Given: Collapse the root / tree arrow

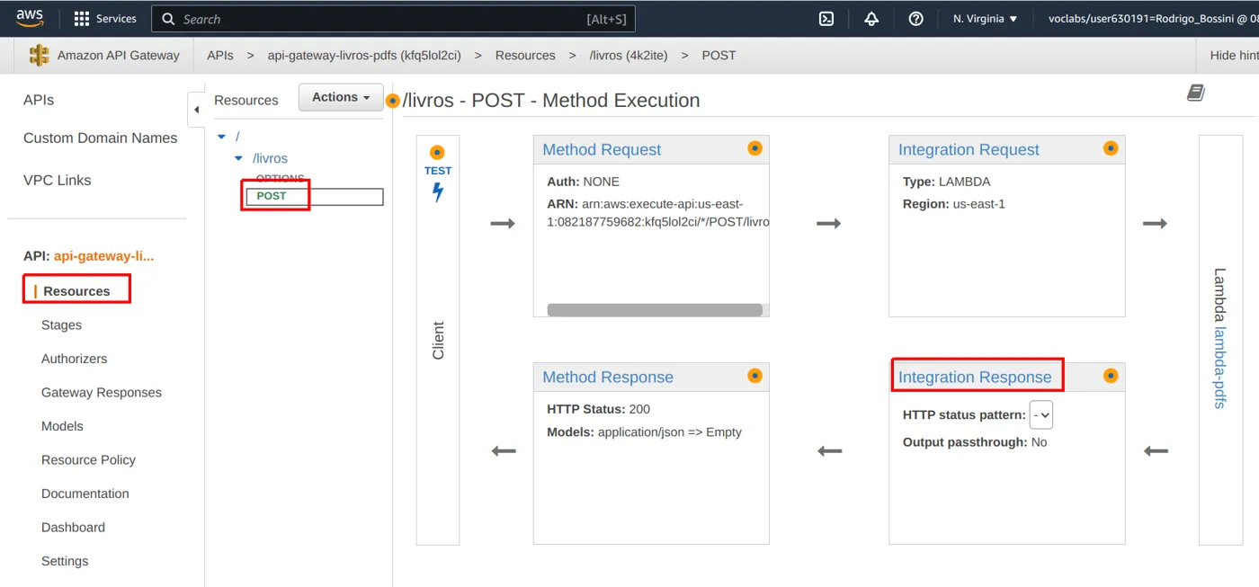Looking at the screenshot, I should pyautogui.click(x=221, y=137).
